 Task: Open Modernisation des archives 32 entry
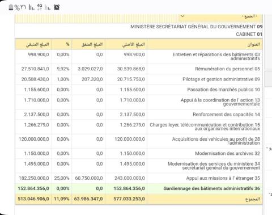point(227,153)
